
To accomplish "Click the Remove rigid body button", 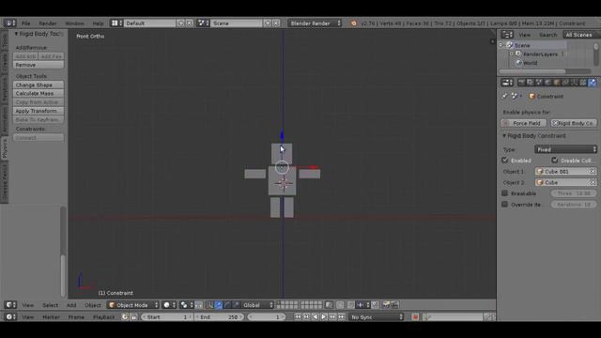I will (x=39, y=65).
